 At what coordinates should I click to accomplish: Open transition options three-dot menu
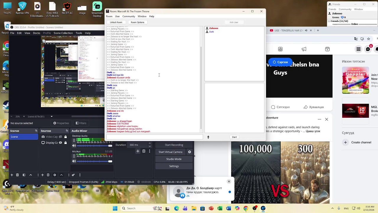[150, 151]
